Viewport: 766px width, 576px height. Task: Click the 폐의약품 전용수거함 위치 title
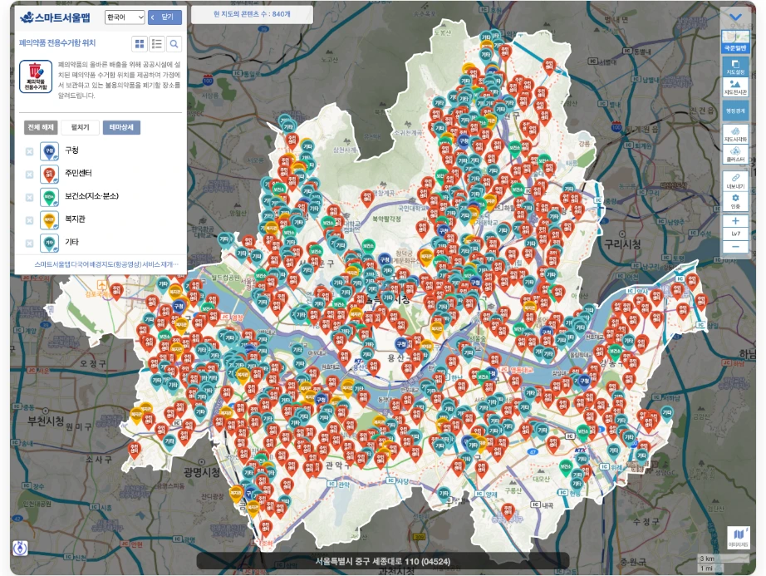click(x=57, y=43)
